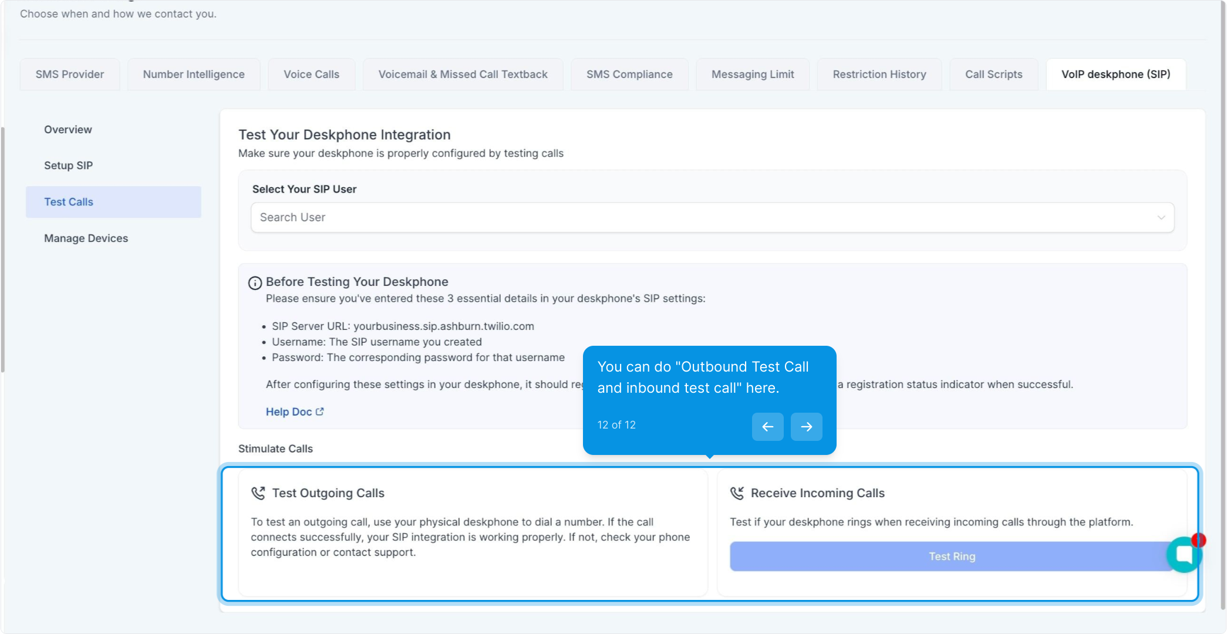
Task: Select the Call Scripts tab
Action: [993, 75]
